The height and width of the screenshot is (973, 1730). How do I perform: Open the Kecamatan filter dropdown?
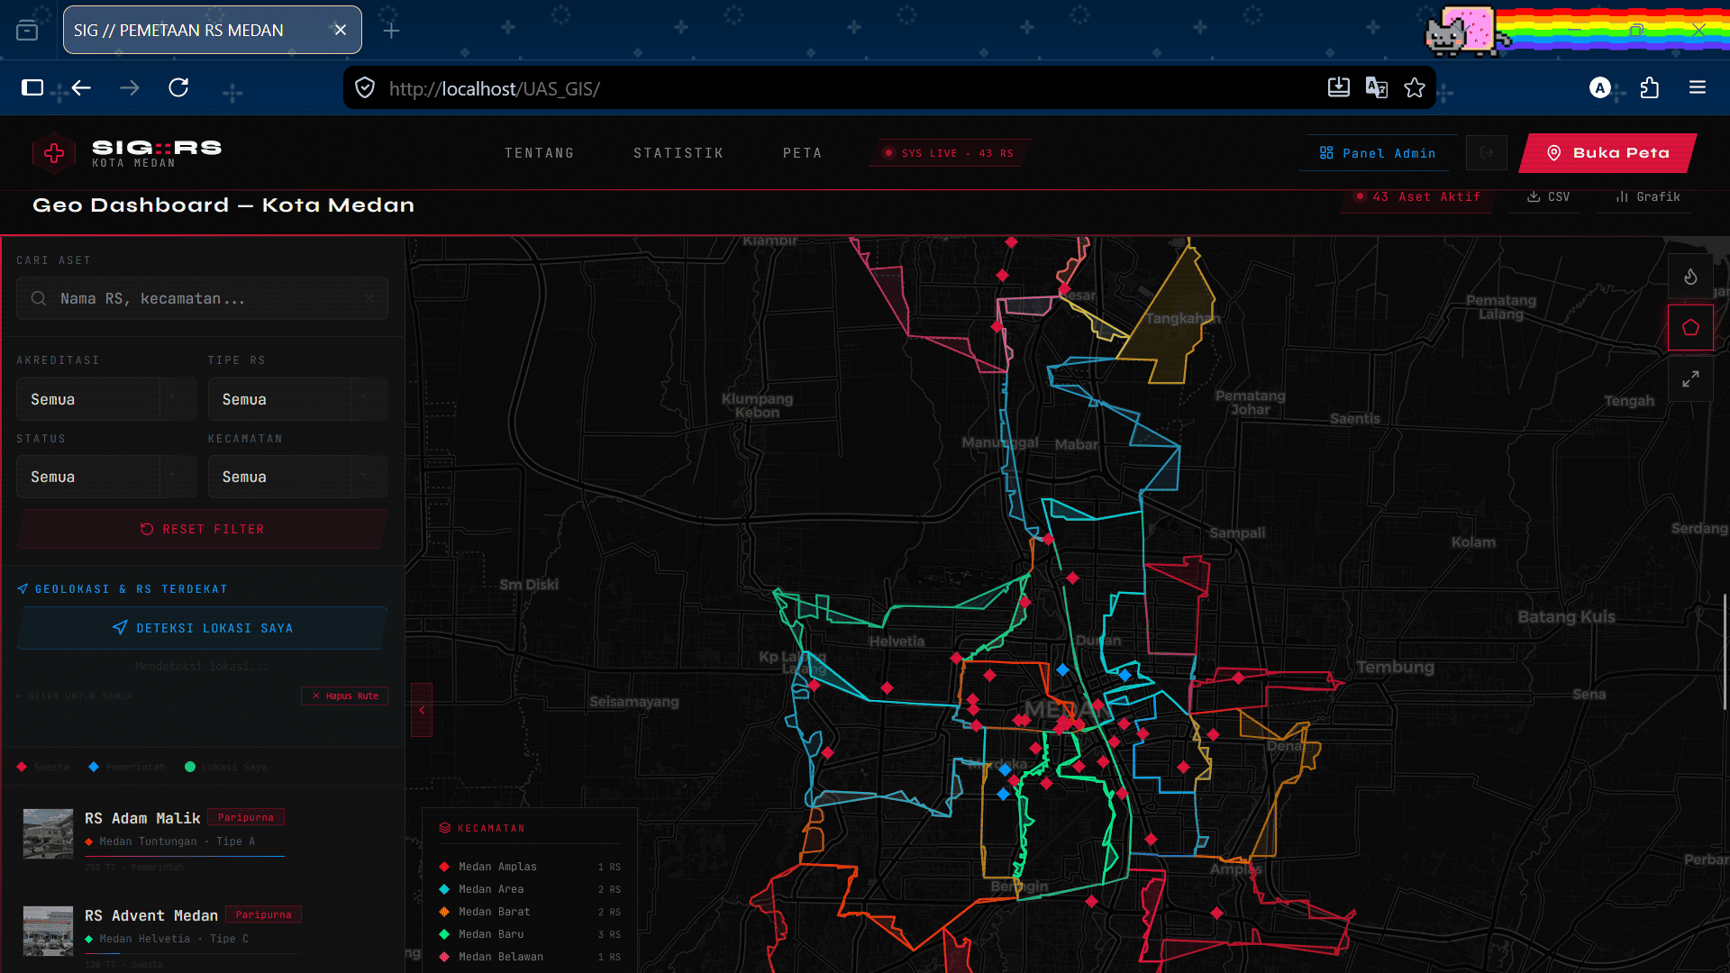(x=297, y=477)
